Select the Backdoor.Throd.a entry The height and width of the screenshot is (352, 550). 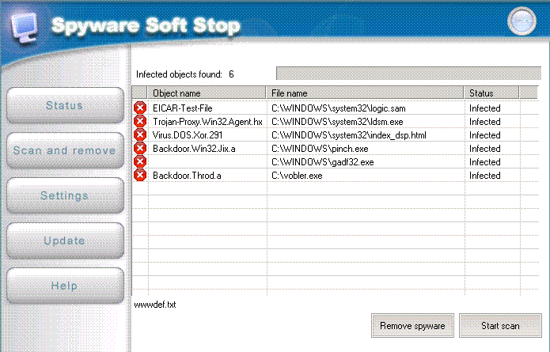(187, 176)
